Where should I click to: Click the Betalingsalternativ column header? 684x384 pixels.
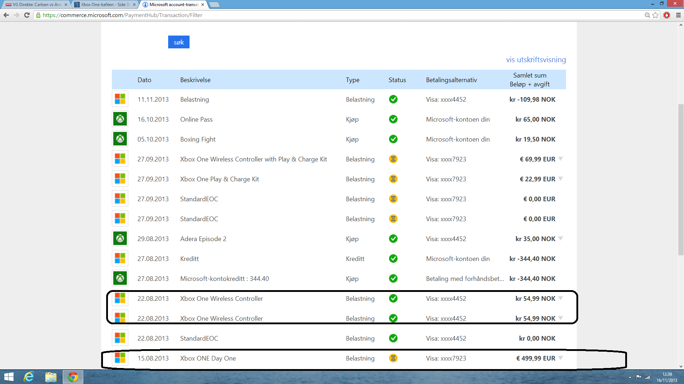[451, 80]
